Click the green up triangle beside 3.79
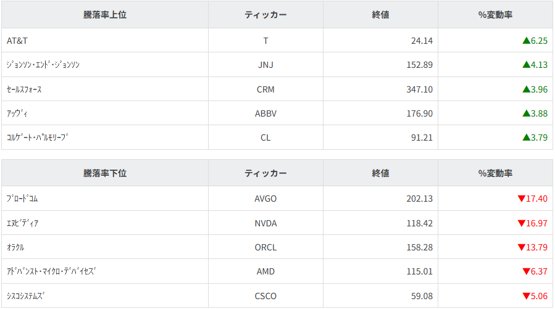Viewport: 555px width, 309px height. click(526, 138)
